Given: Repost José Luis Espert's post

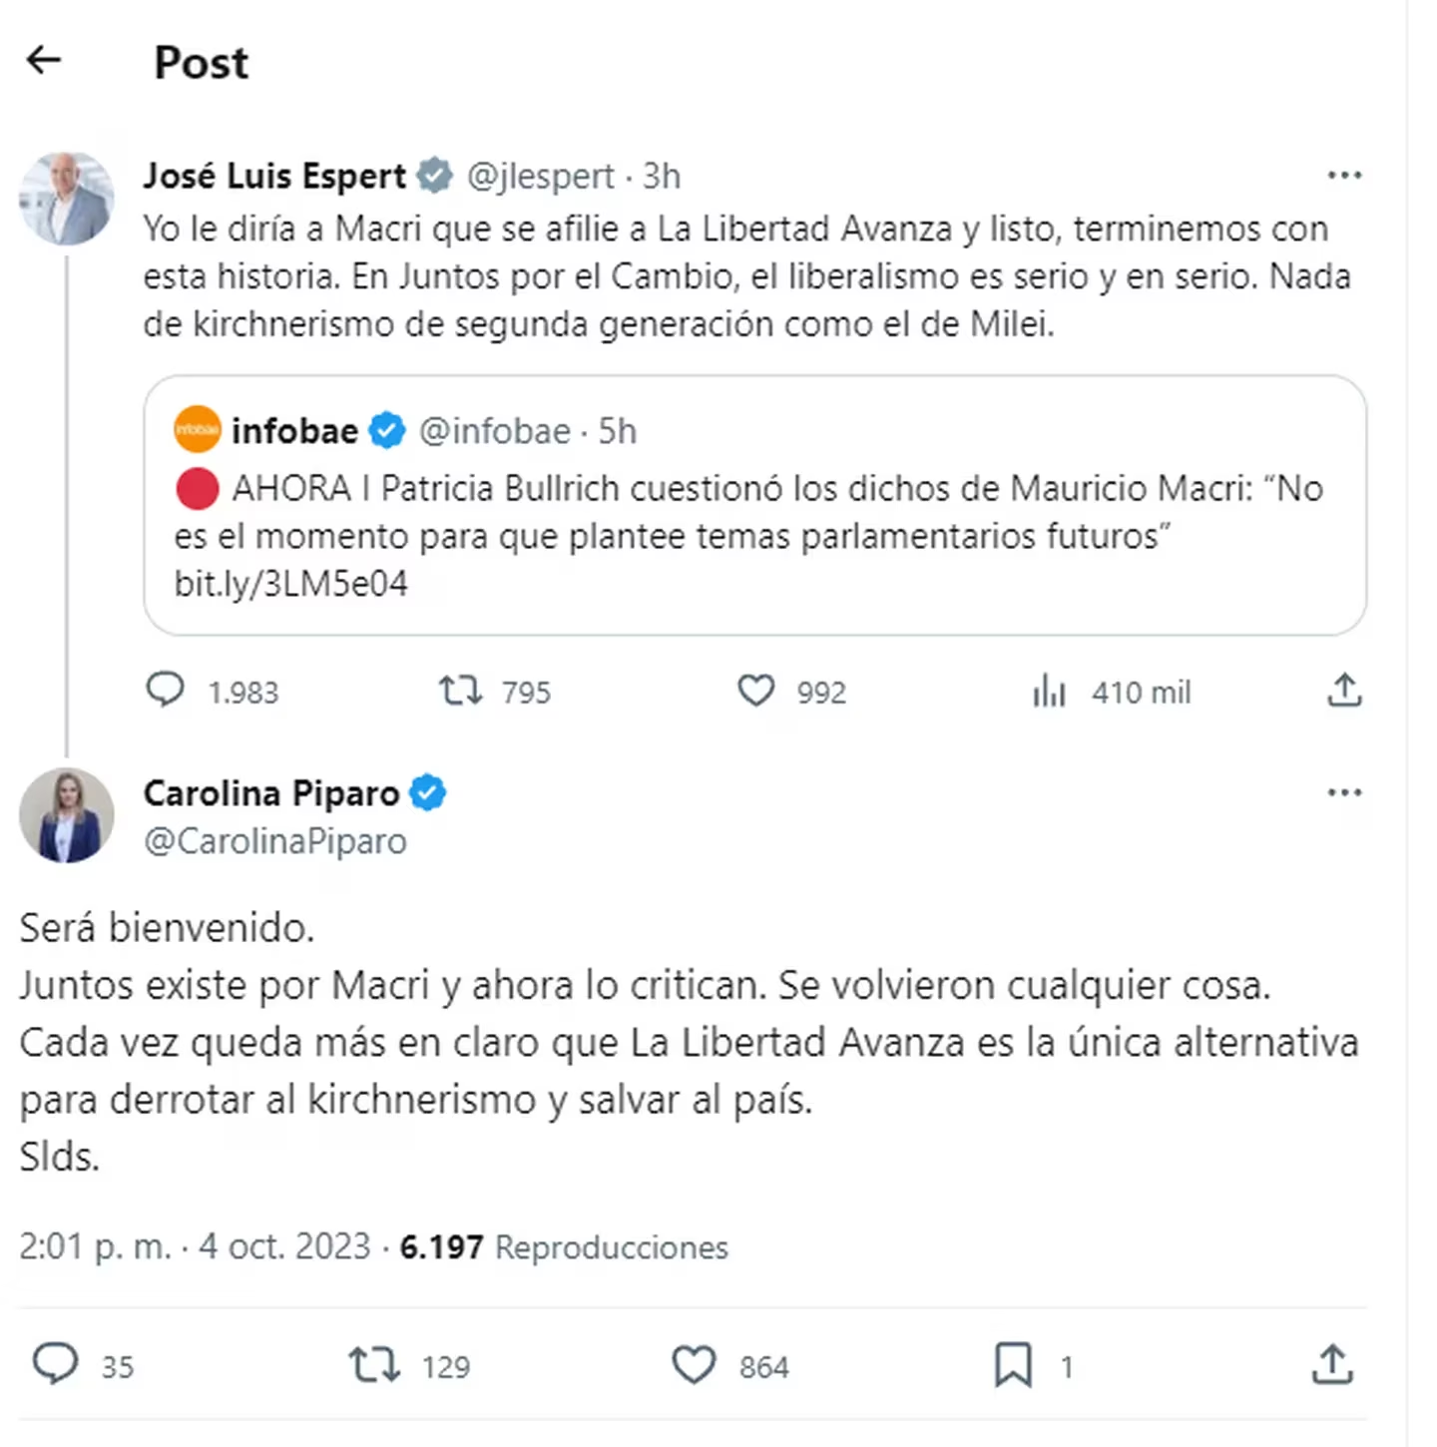Looking at the screenshot, I should (461, 691).
